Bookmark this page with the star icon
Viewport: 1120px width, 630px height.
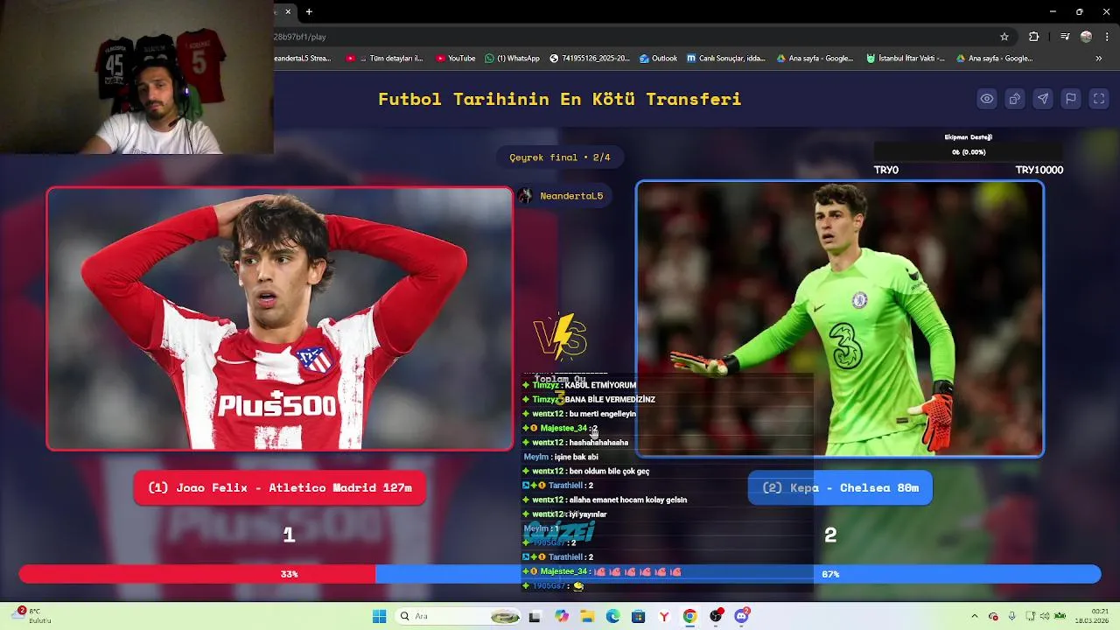1004,37
